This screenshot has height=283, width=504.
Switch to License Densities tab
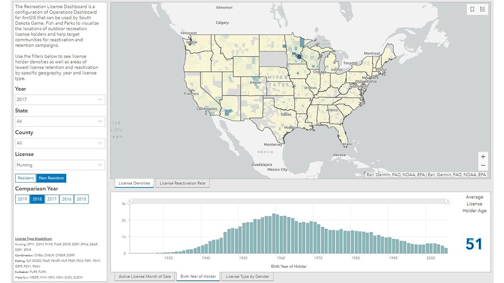click(x=134, y=183)
